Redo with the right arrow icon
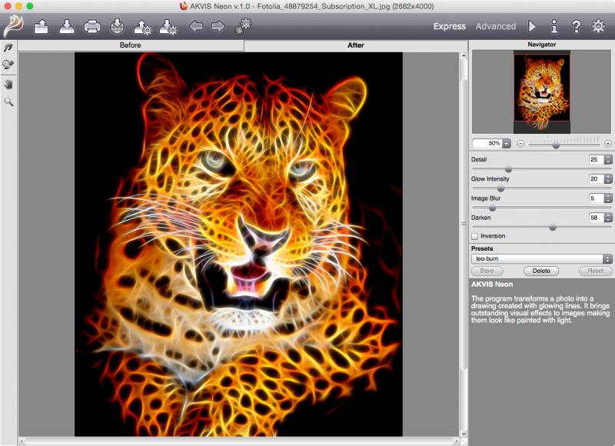The height and width of the screenshot is (446, 615). point(218,27)
